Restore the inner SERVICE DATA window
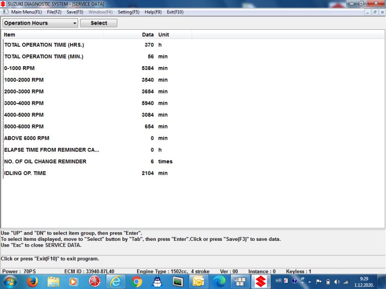The image size is (386, 289). click(375, 12)
